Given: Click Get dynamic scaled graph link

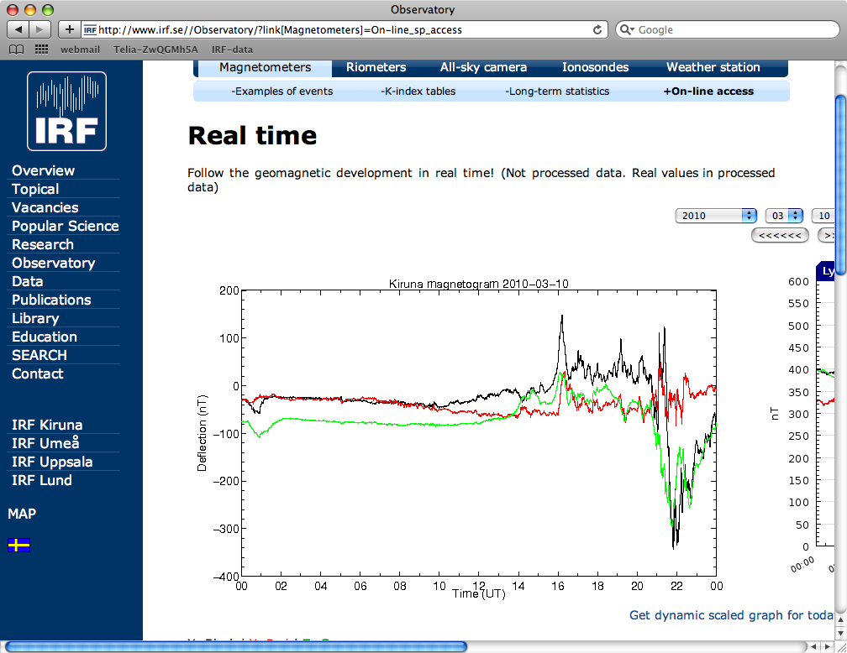Looking at the screenshot, I should point(731,615).
